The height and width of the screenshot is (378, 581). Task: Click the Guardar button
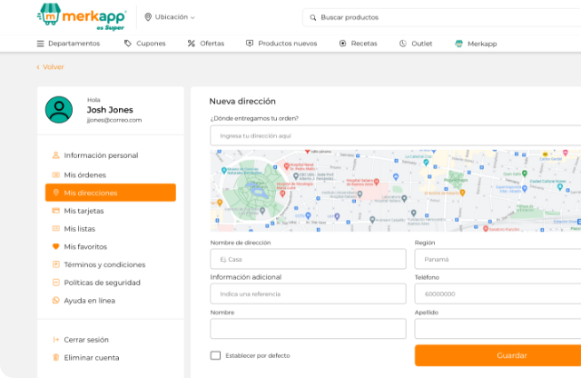tap(497, 355)
